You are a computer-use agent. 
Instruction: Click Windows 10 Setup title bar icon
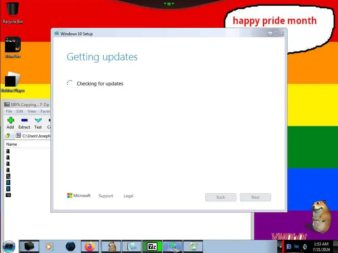pyautogui.click(x=57, y=33)
